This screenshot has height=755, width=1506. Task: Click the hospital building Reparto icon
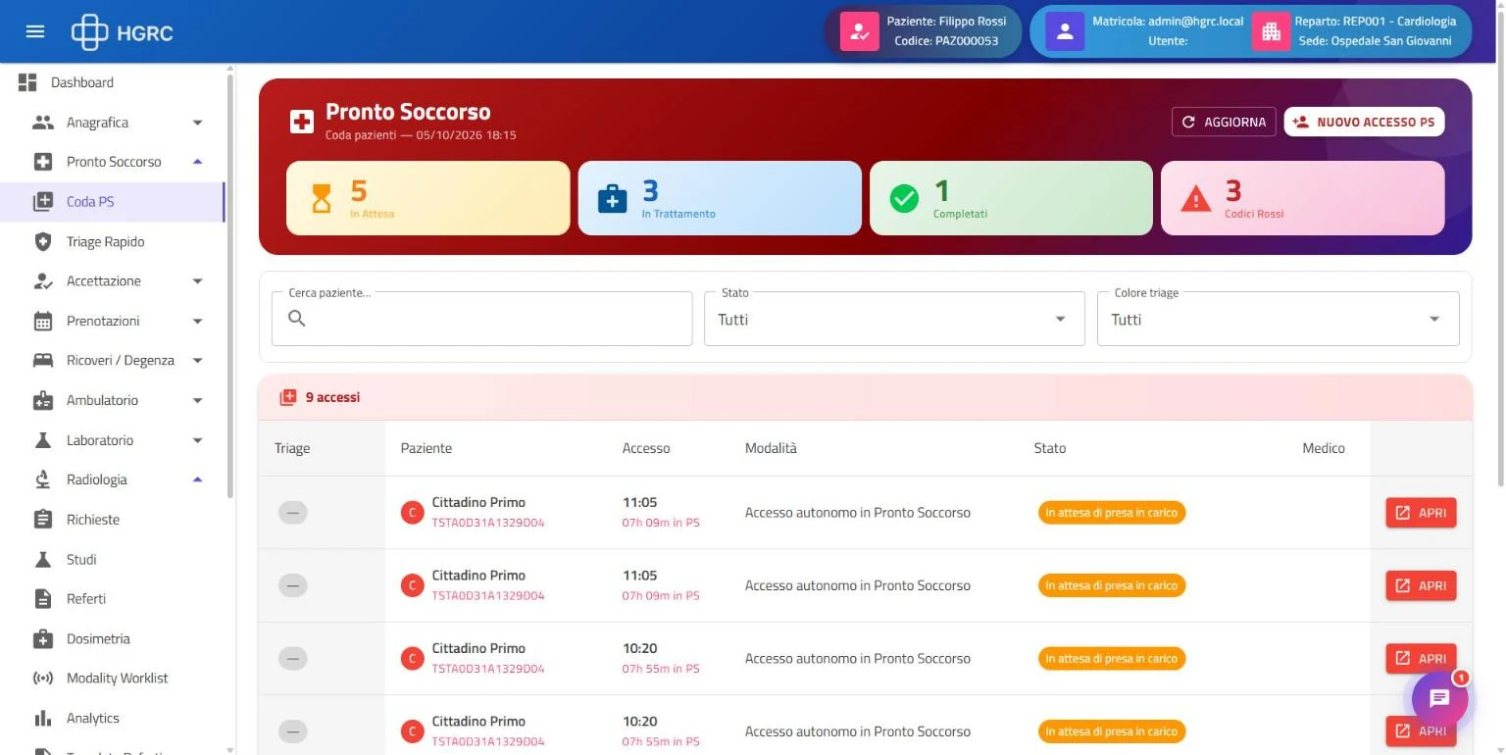(x=1271, y=31)
